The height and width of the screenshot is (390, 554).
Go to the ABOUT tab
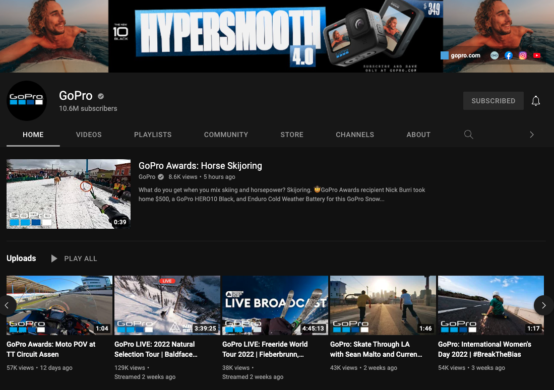pyautogui.click(x=418, y=135)
